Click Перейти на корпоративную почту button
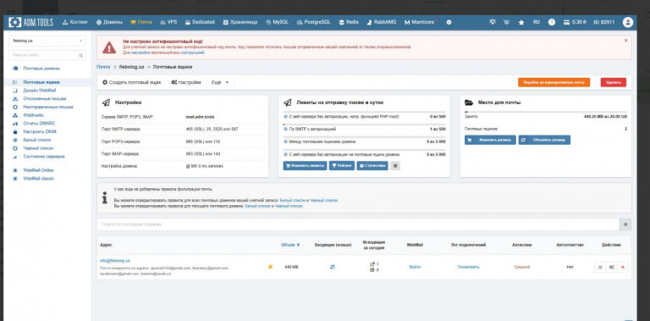Image resolution: width=650 pixels, height=321 pixels. click(554, 82)
